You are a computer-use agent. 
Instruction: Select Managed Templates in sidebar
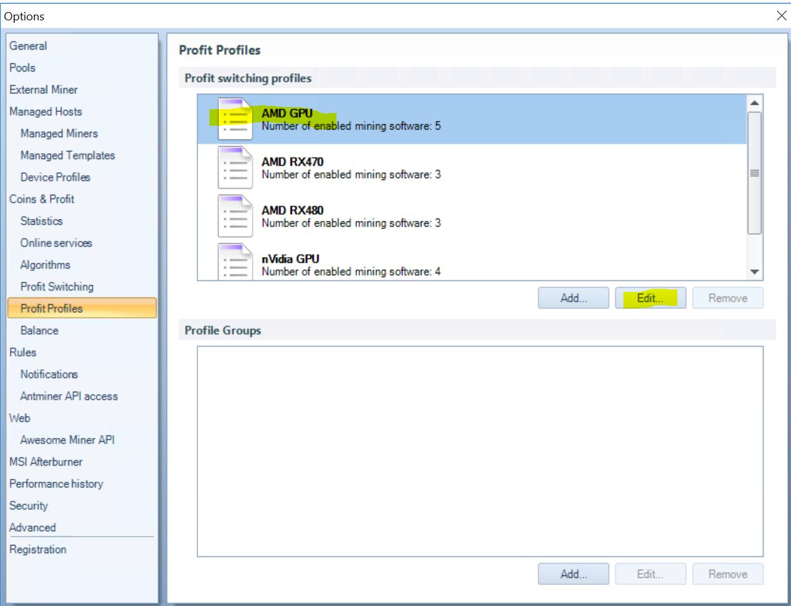point(67,155)
